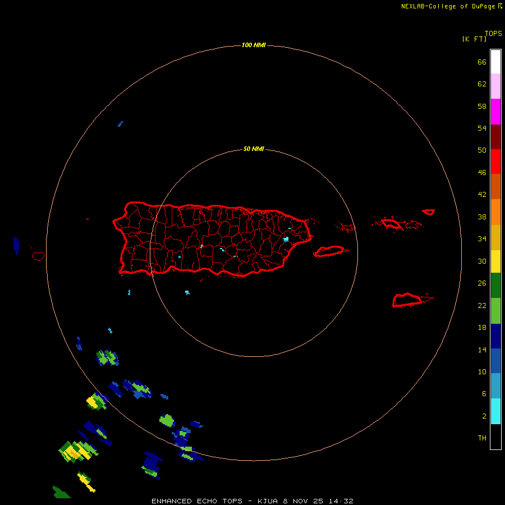Click the dark red 54 kft legend swatch
This screenshot has height=505, width=505.
[x=495, y=136]
